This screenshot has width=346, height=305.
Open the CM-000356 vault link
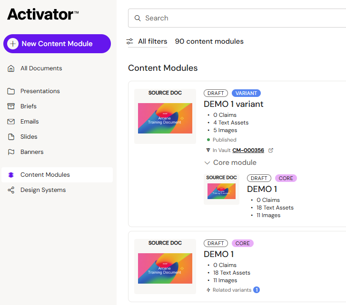(x=248, y=151)
